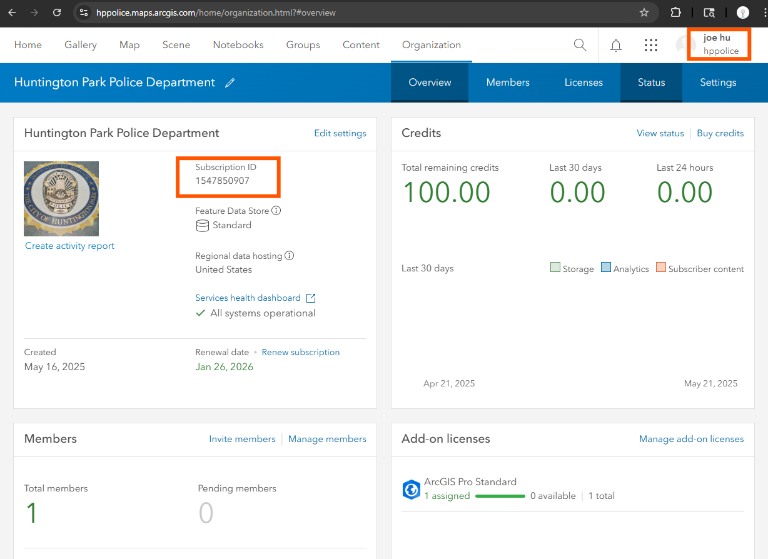
Task: Go back to the previous browser page
Action: (12, 13)
